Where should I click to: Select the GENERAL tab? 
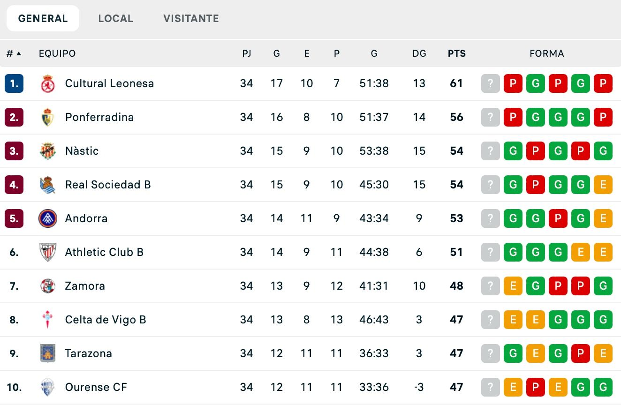tap(43, 18)
